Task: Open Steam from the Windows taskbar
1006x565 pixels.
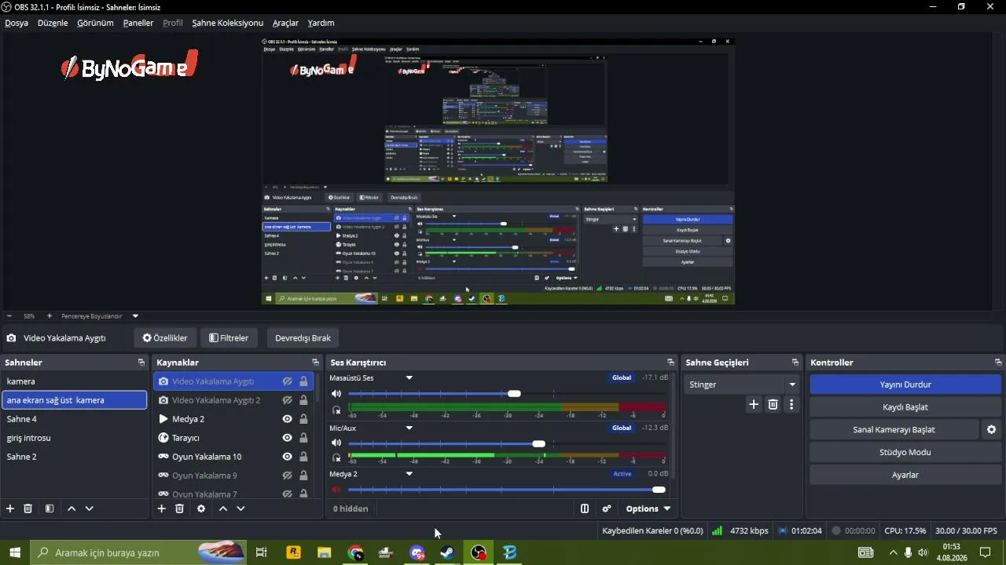Action: (446, 552)
